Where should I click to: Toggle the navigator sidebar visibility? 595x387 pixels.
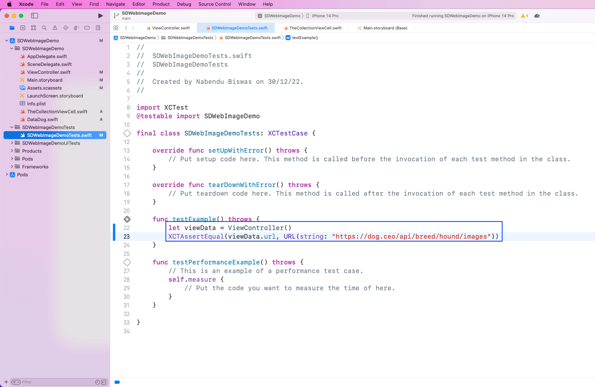35,16
